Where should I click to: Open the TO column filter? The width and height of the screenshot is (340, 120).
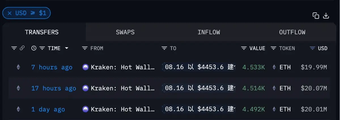164,48
